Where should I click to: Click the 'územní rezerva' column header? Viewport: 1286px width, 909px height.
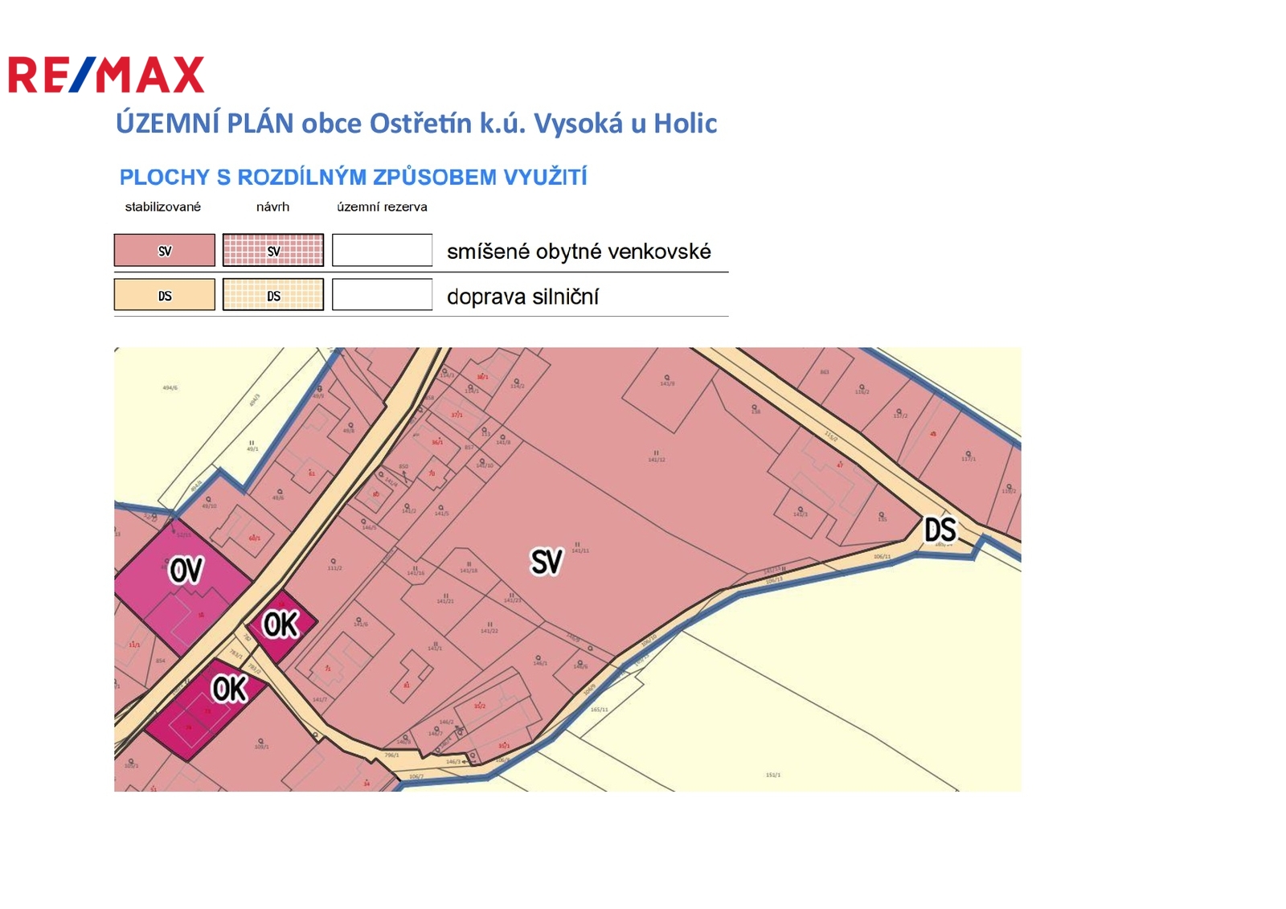click(x=382, y=207)
